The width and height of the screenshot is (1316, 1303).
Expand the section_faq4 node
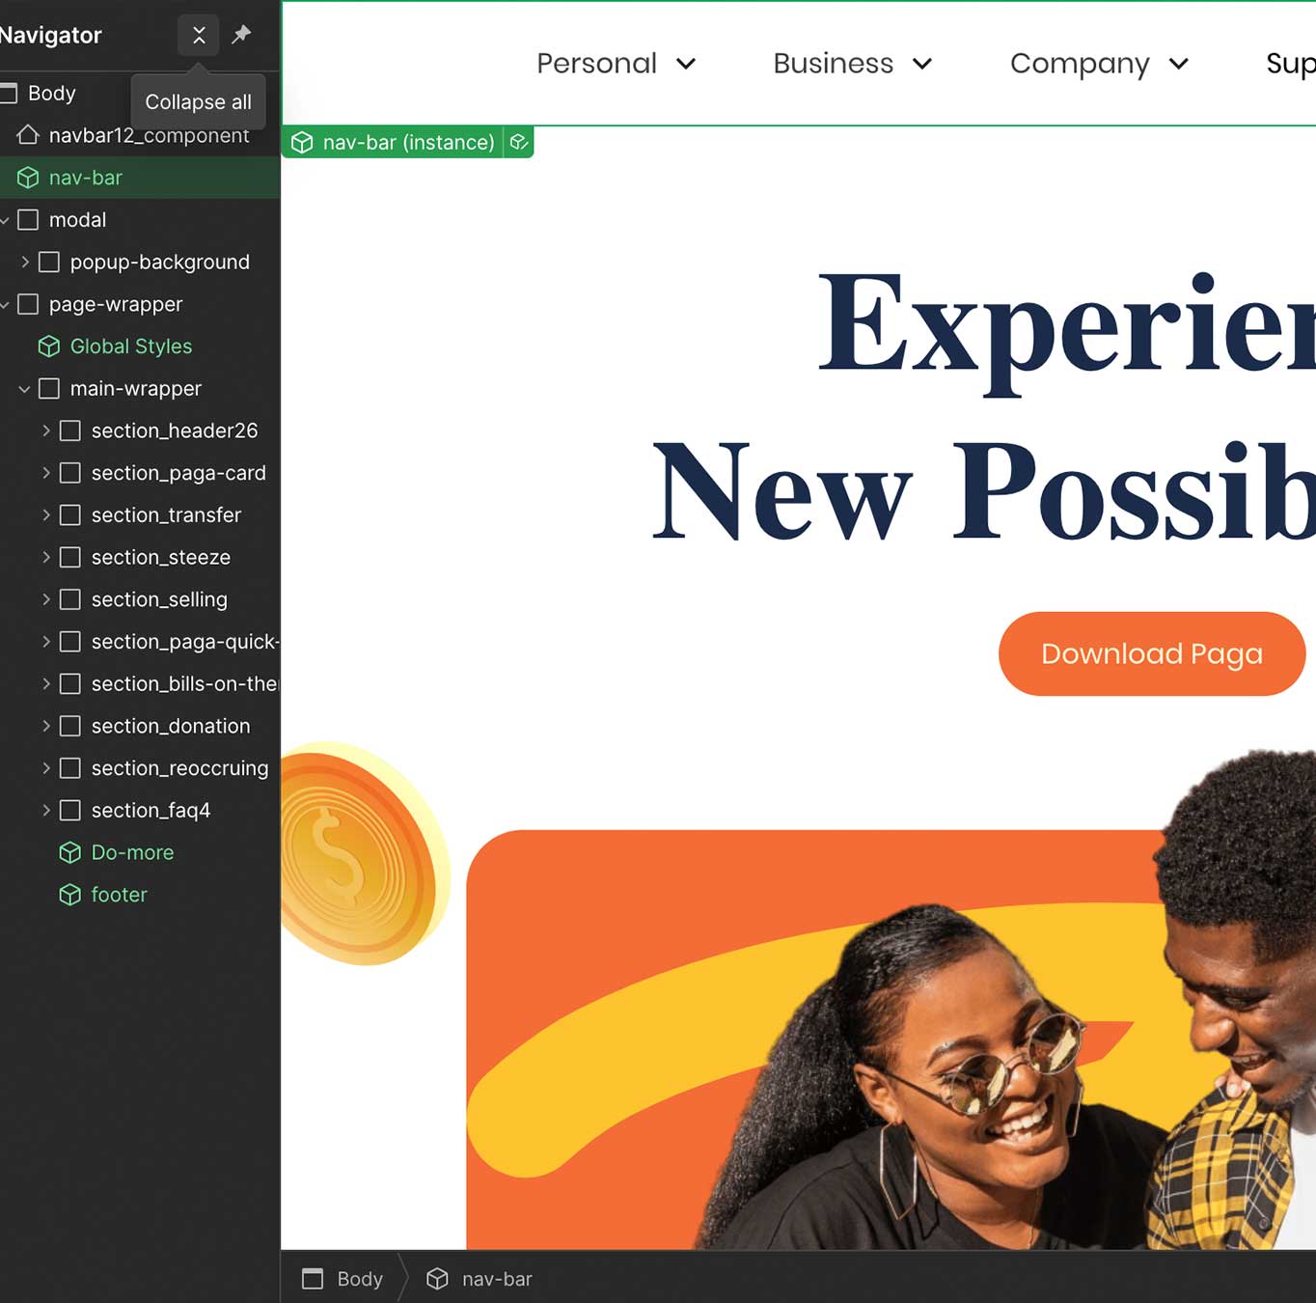(46, 811)
